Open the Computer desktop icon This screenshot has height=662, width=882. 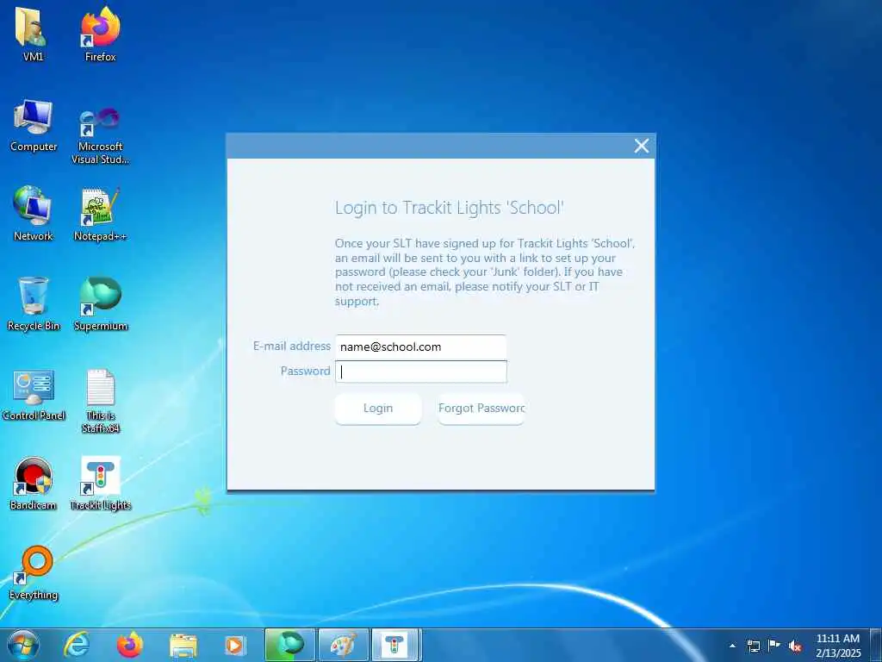tap(34, 125)
